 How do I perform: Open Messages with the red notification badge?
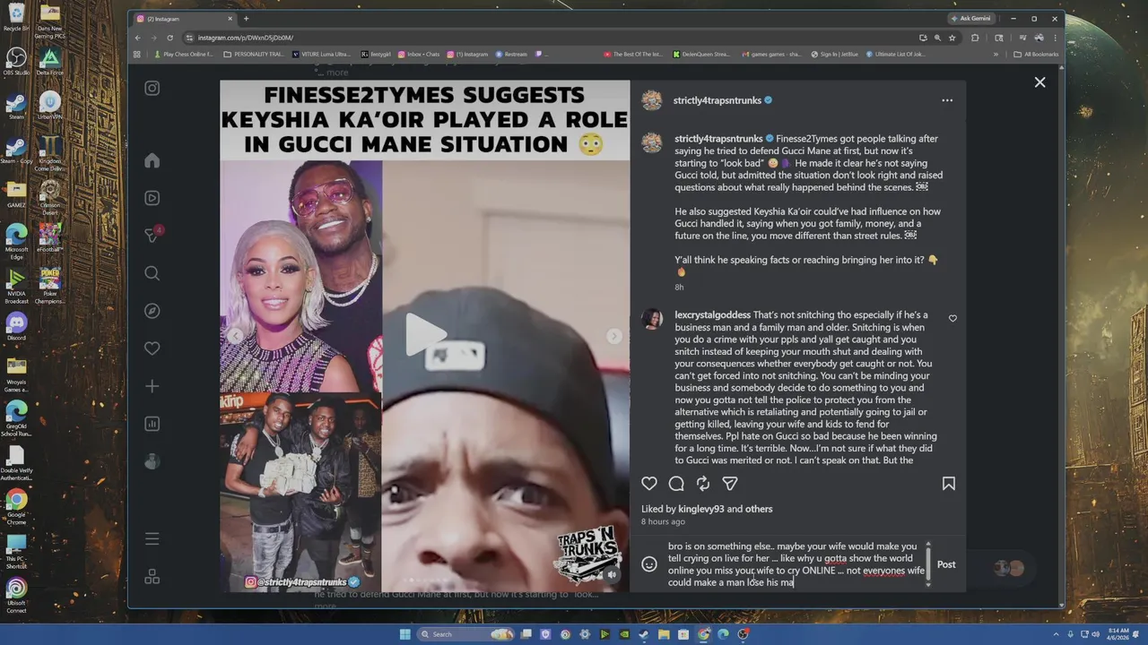point(152,235)
